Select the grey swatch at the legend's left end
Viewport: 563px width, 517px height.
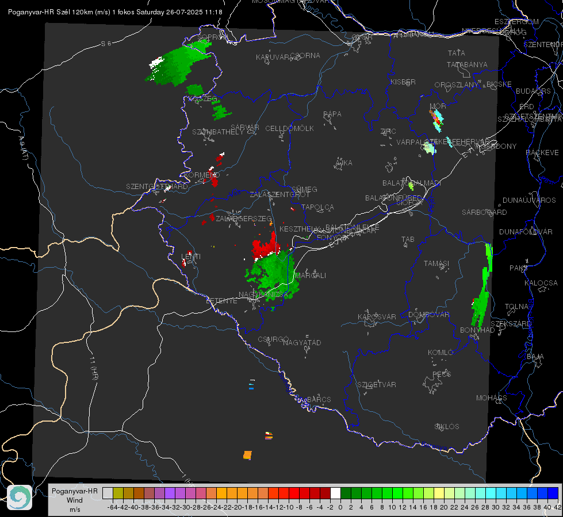click(108, 493)
